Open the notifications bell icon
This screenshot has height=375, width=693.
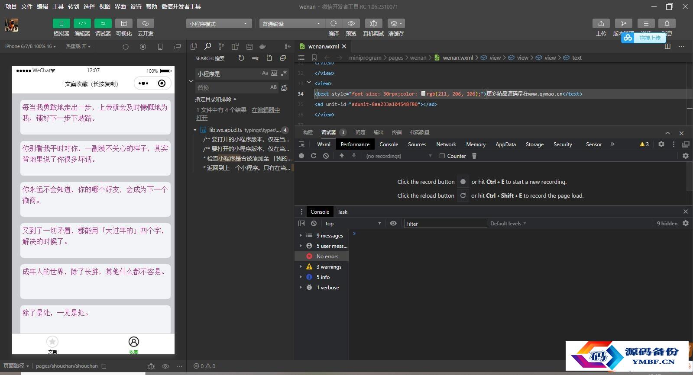667,23
